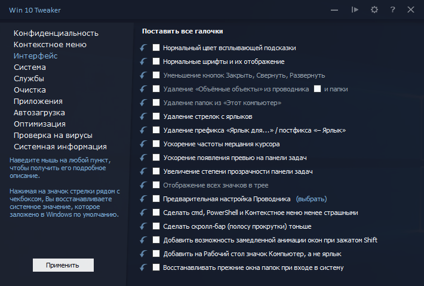Open settings gear in title bar
424x286 pixels.
click(x=374, y=10)
